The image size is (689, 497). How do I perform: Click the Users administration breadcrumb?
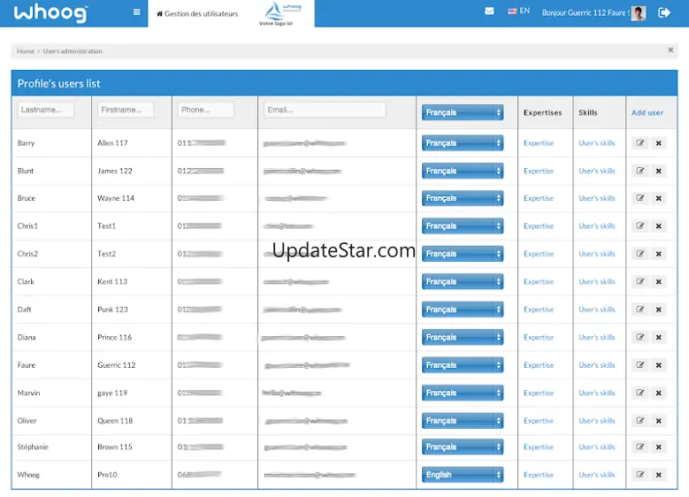73,51
